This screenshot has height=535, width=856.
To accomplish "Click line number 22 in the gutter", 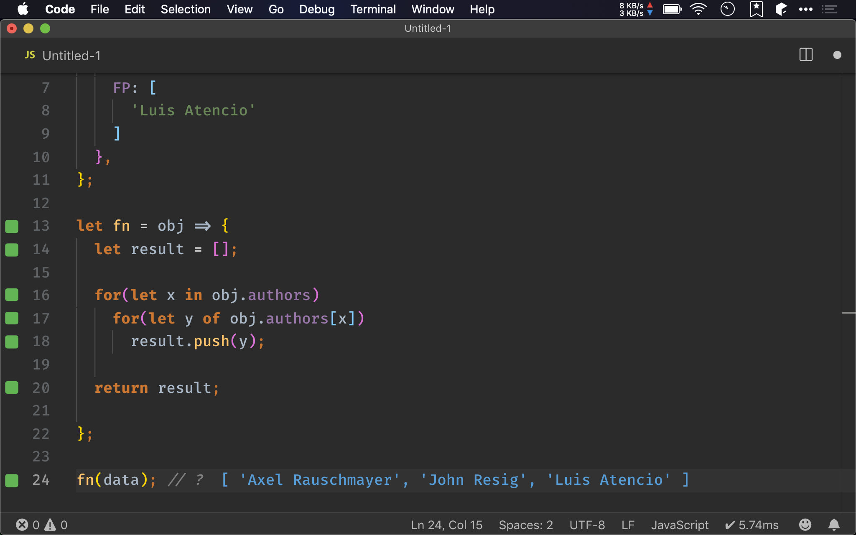I will click(x=41, y=434).
